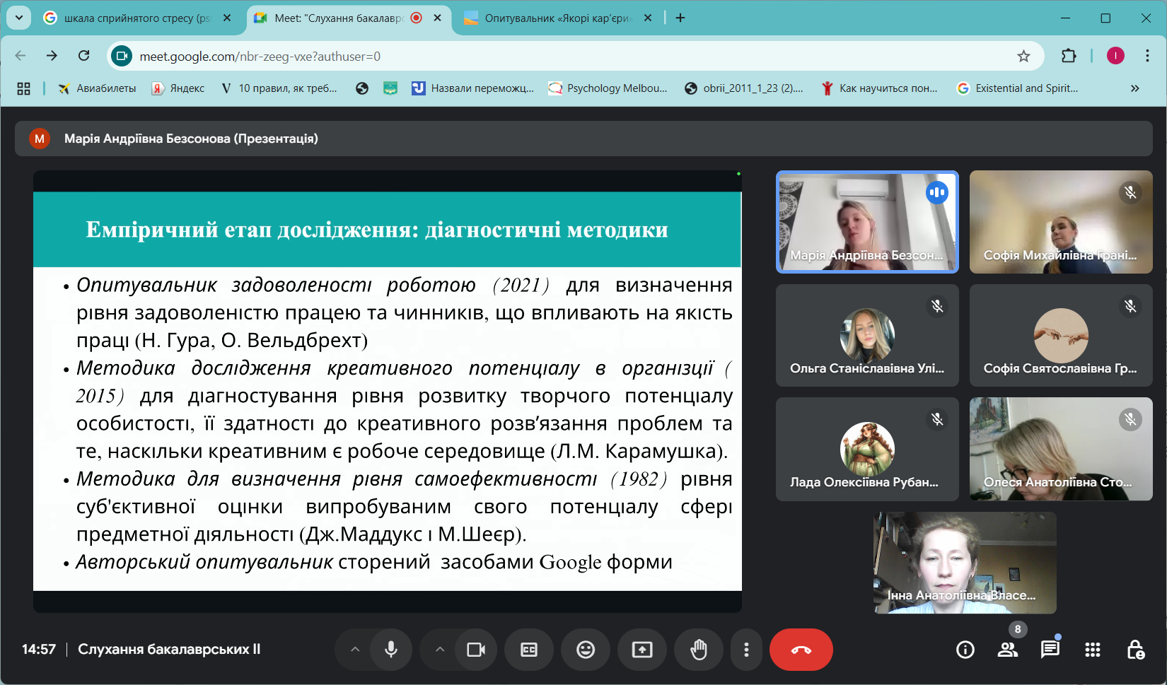
Task: Open Яндекс bookmark
Action: (x=178, y=88)
